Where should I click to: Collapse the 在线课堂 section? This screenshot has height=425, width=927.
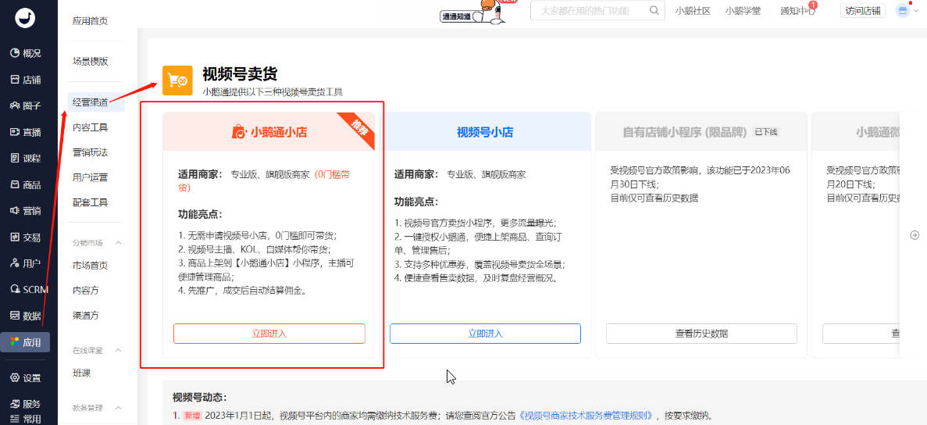coord(118,351)
